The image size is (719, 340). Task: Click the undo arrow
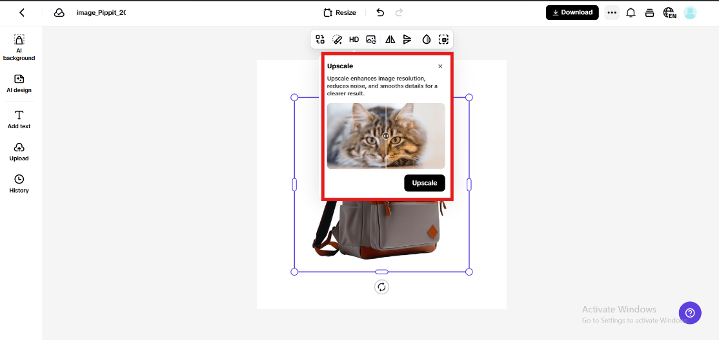pos(380,13)
